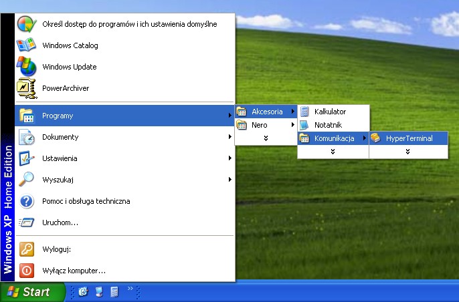Click the show desktop quick launch icon
The image size is (459, 302).
coord(99,292)
